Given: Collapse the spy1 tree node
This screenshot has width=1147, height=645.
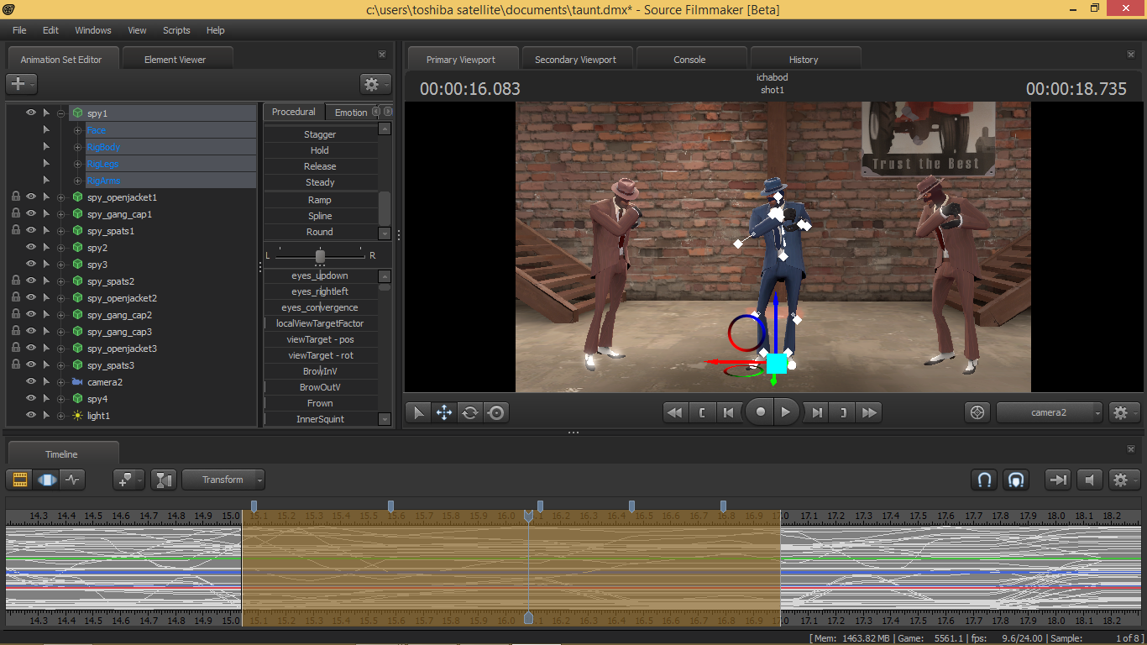Looking at the screenshot, I should pos(60,113).
